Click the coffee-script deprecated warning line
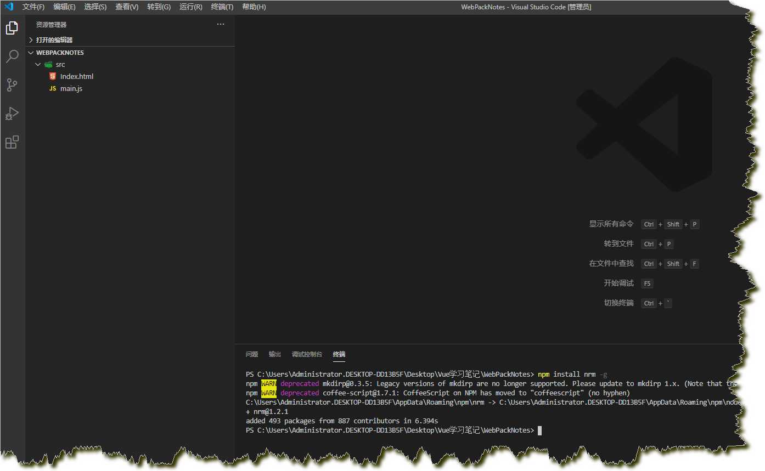 [438, 393]
